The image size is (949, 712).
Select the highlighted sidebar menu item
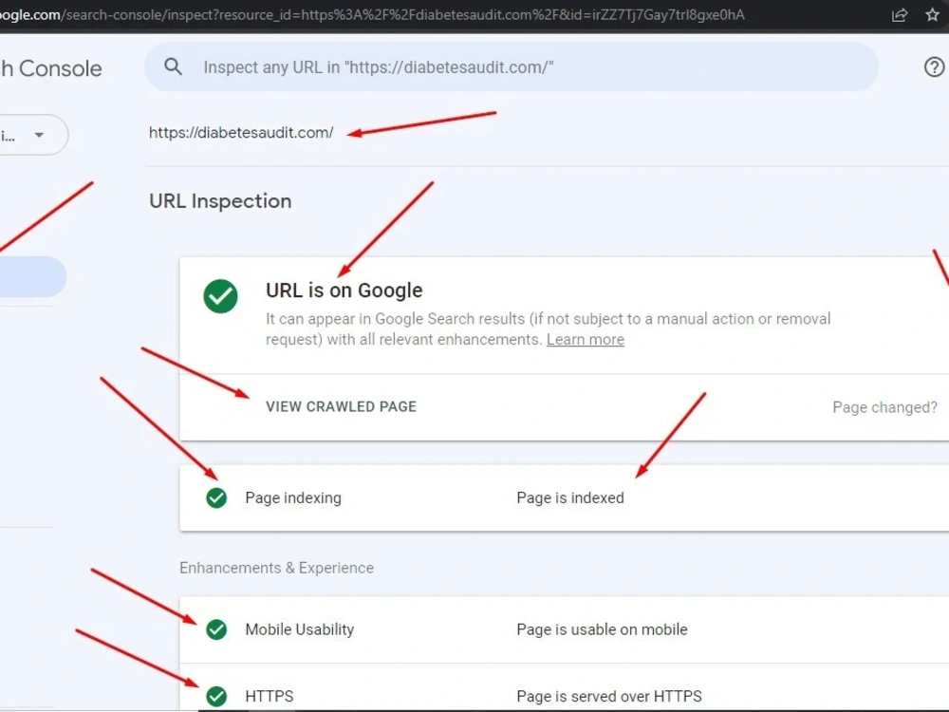tap(32, 276)
